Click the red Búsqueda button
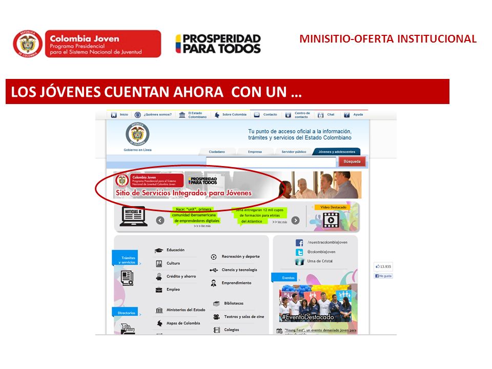The height and width of the screenshot is (369, 492). [352, 161]
